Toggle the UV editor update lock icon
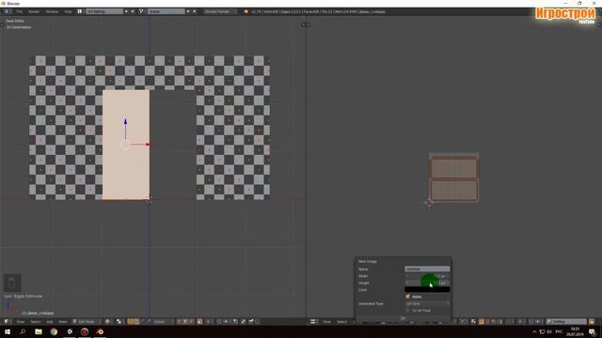The height and width of the screenshot is (338, 602). pyautogui.click(x=592, y=321)
